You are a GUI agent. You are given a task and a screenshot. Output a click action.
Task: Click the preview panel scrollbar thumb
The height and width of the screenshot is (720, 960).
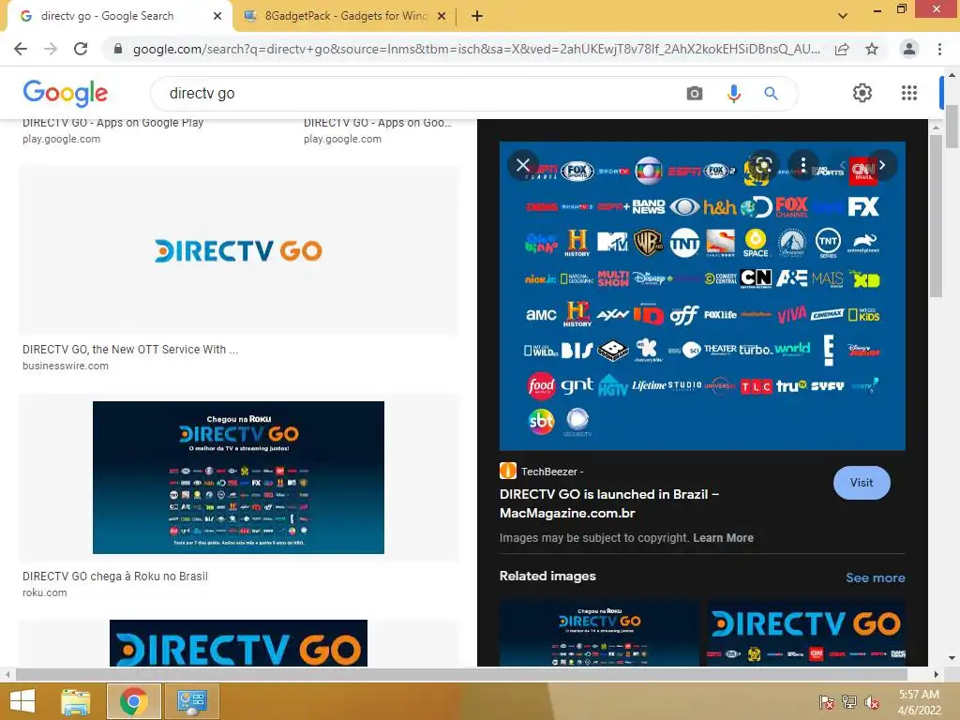coord(936,217)
